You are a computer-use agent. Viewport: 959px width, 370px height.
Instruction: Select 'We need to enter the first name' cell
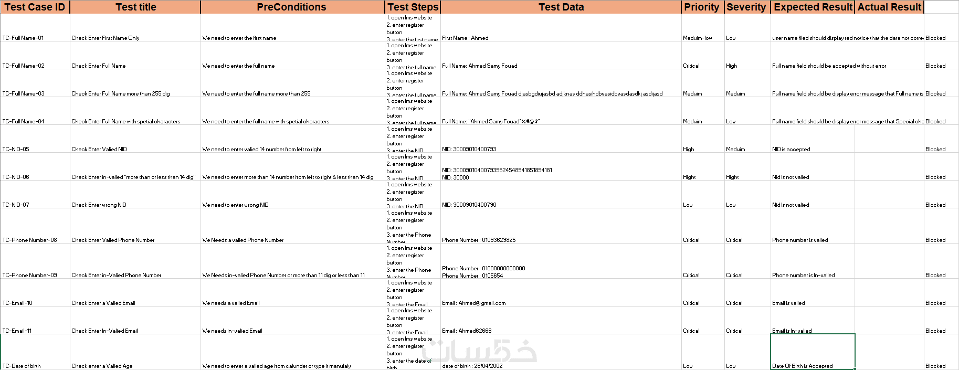pyautogui.click(x=292, y=27)
